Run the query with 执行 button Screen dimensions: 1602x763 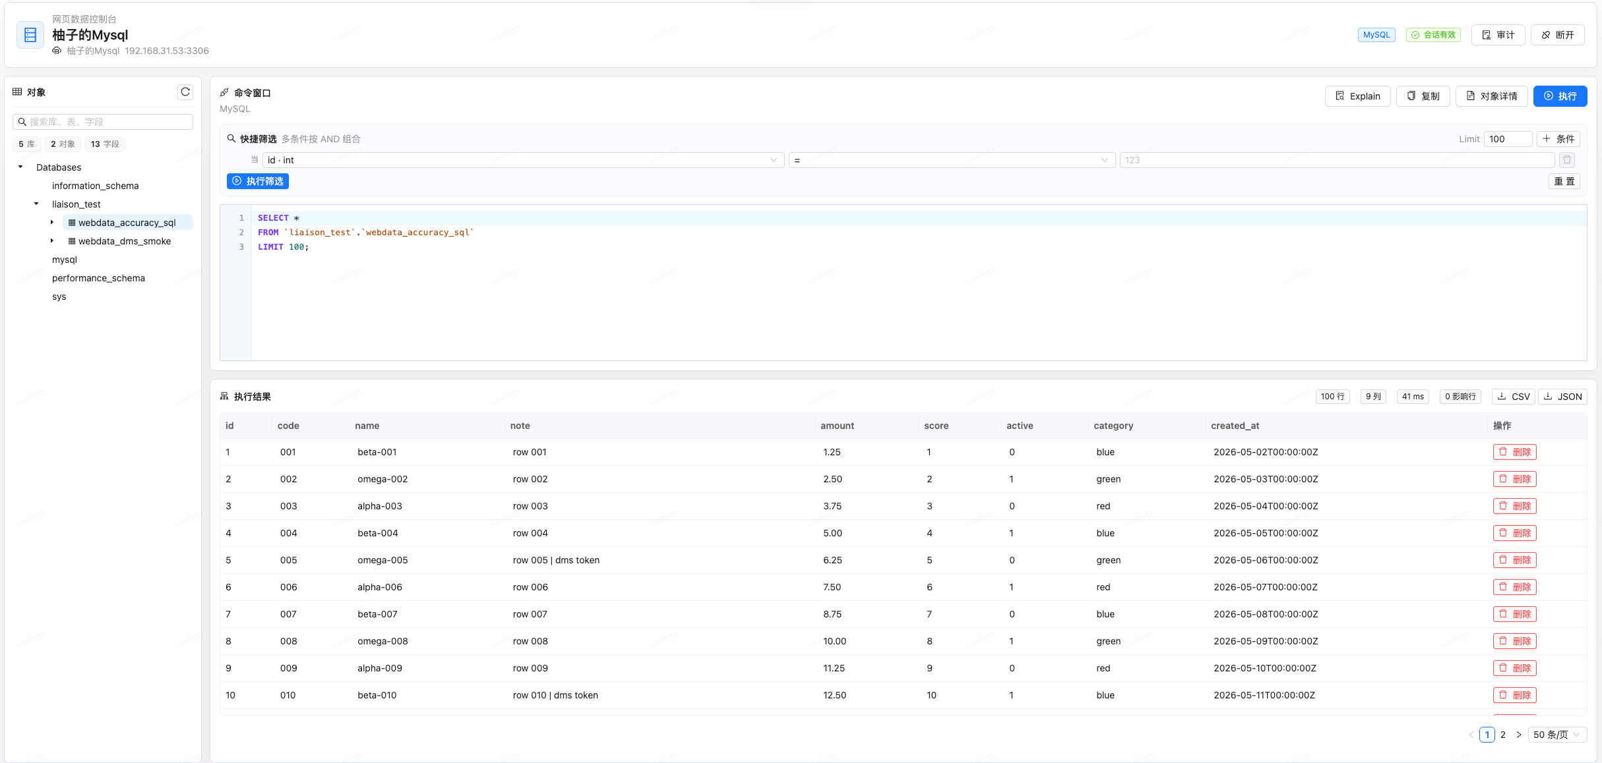1560,96
